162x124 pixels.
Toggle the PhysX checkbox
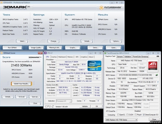136,115
